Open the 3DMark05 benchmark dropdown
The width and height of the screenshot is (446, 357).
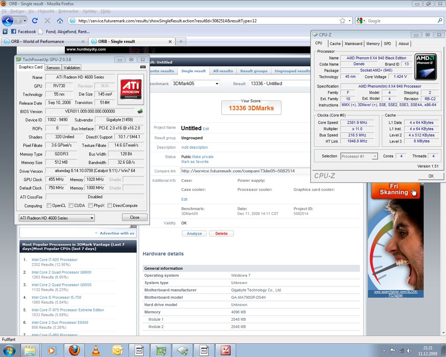pos(196,83)
